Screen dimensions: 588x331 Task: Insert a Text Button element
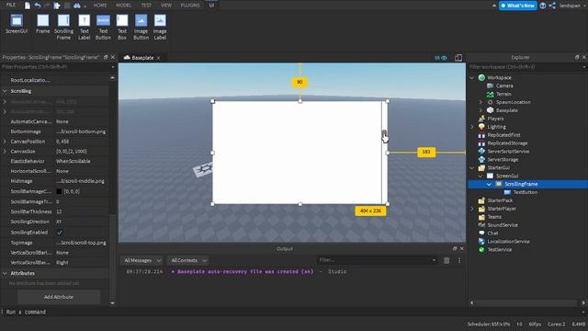click(103, 27)
